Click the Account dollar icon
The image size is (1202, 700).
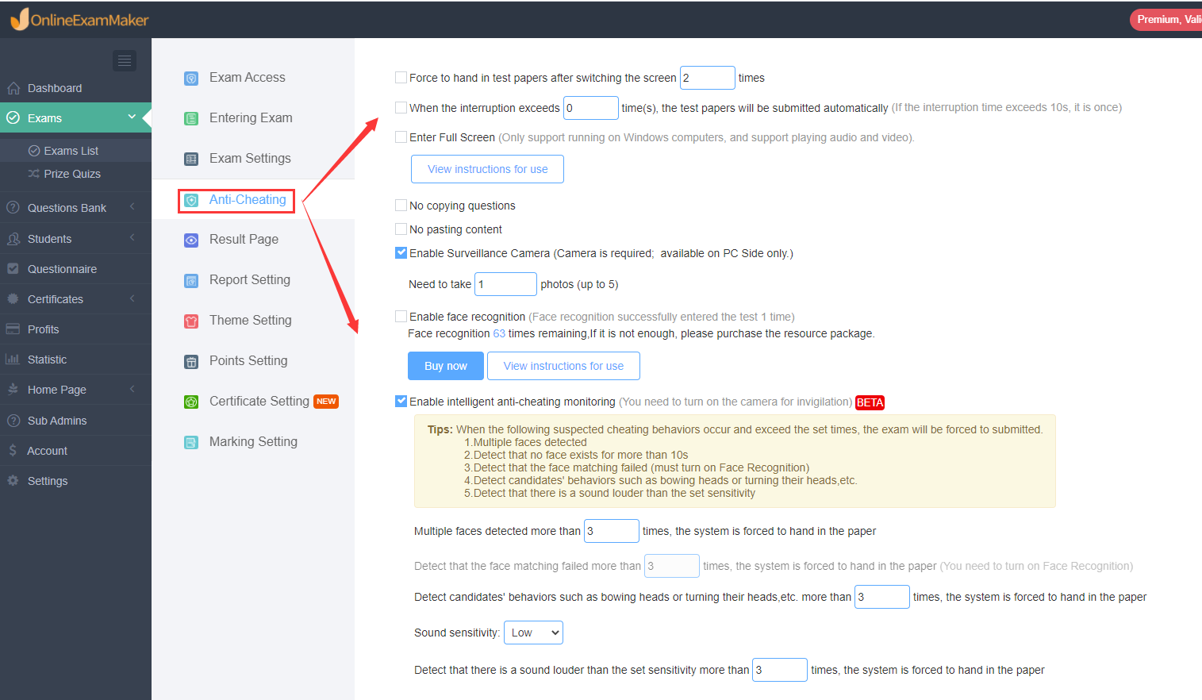pyautogui.click(x=13, y=451)
